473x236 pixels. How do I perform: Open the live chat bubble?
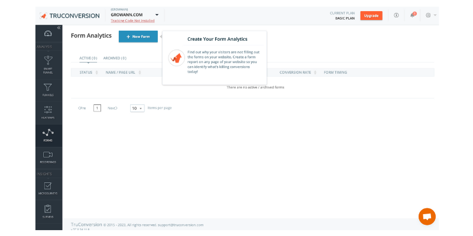click(427, 217)
